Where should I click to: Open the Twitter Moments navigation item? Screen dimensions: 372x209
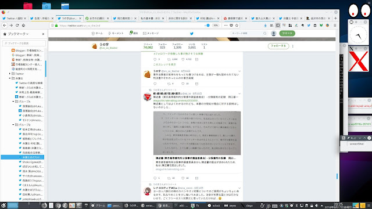(116, 34)
